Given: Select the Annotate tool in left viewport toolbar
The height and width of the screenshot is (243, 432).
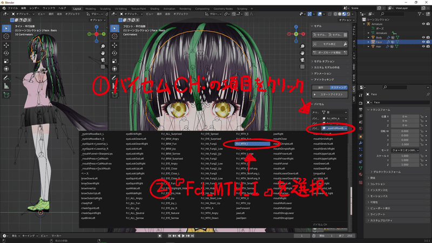Looking at the screenshot, I should coord(6,78).
